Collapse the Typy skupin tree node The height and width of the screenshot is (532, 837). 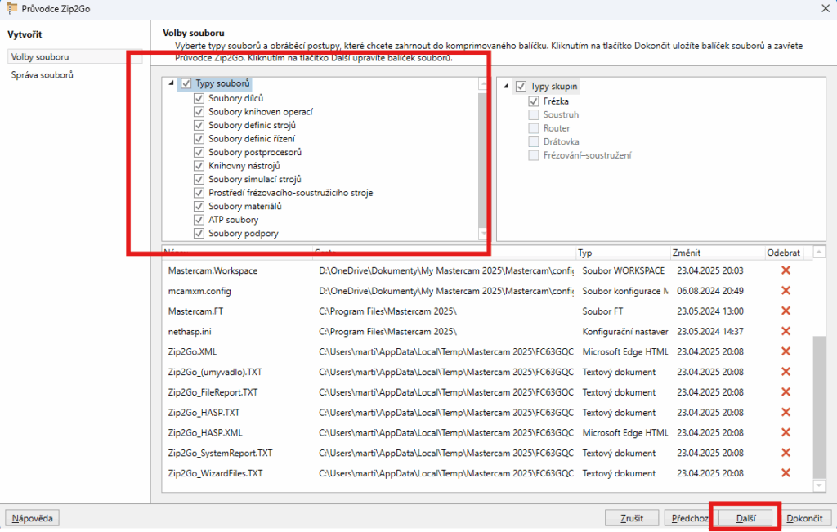pyautogui.click(x=506, y=86)
